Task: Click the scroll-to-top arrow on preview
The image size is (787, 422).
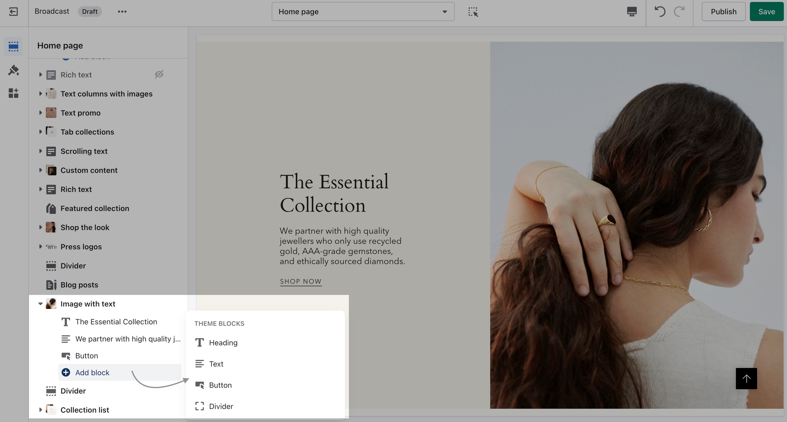Action: [x=746, y=379]
